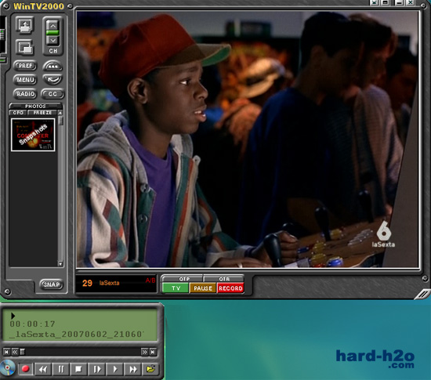Click the overlapping-windows view mode icon
431x380 pixels.
point(25,47)
